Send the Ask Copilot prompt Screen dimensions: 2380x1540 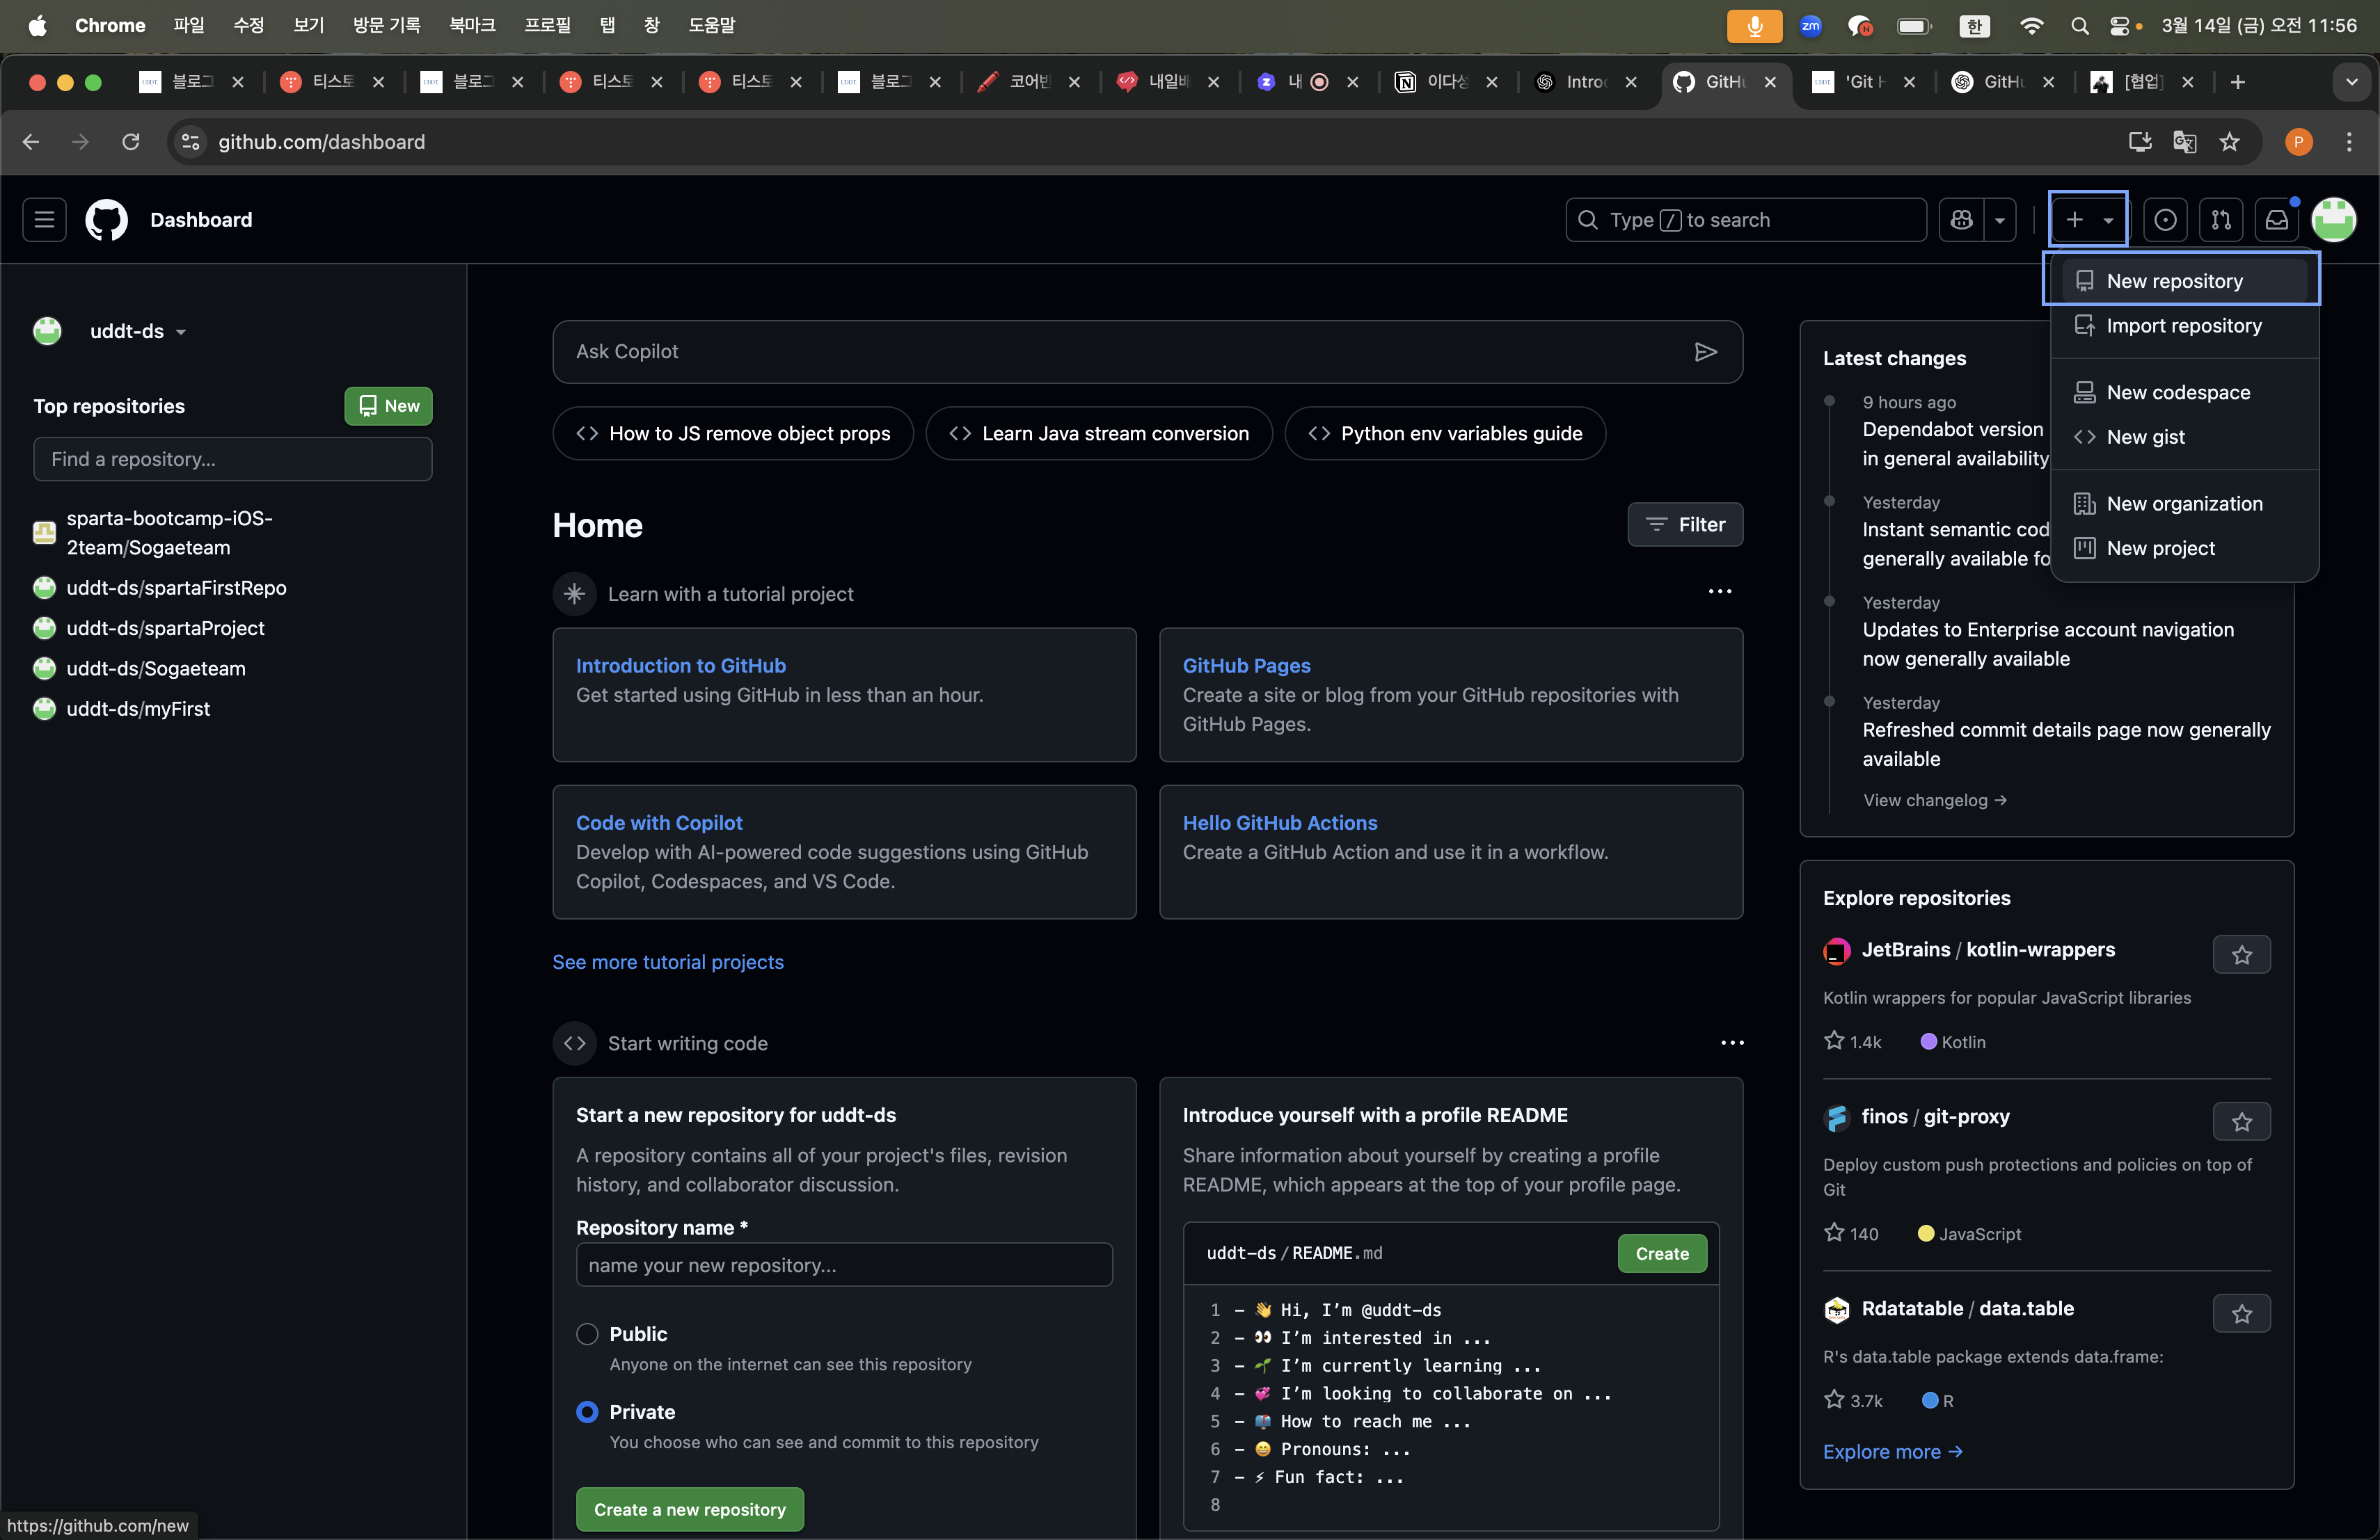pos(1706,352)
